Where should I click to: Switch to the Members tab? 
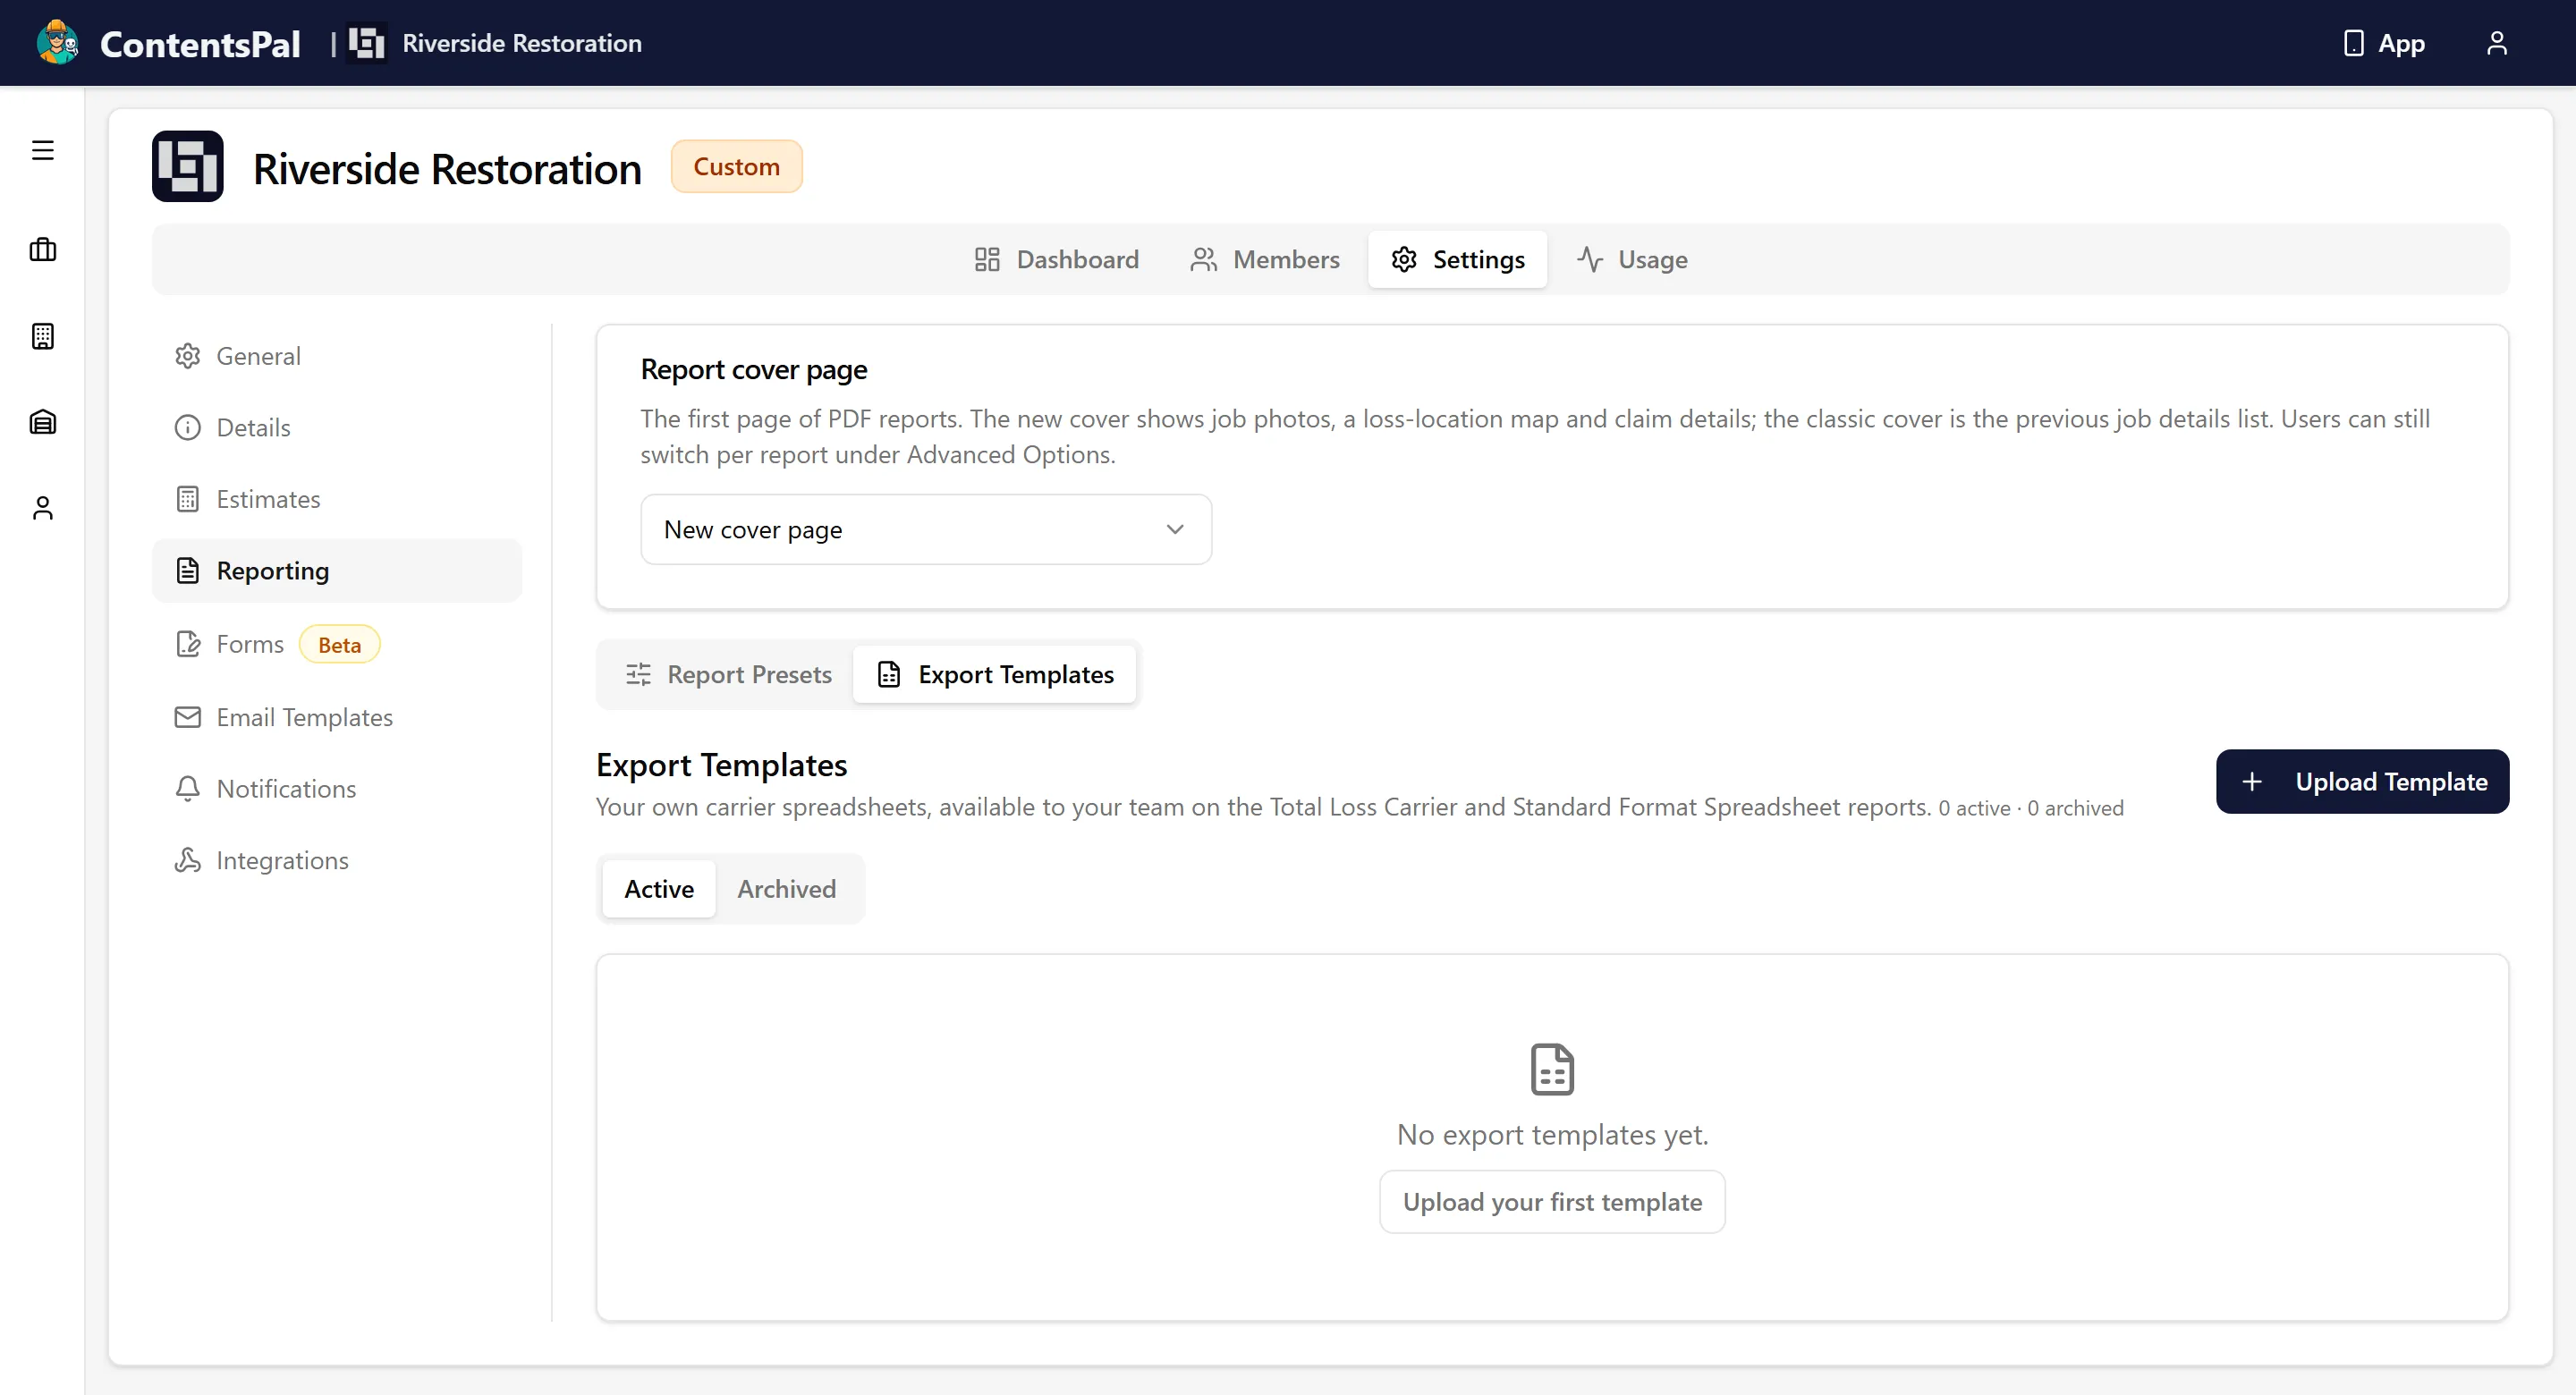(1265, 259)
